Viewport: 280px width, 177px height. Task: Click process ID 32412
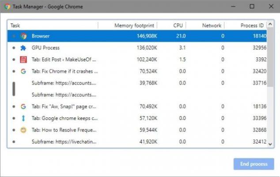point(260,142)
